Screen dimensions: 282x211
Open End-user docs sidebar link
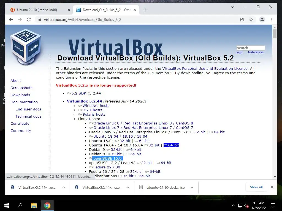pos(28,109)
